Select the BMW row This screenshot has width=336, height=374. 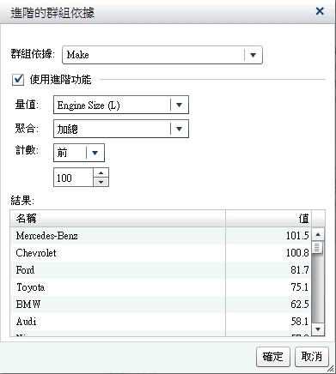tap(161, 305)
